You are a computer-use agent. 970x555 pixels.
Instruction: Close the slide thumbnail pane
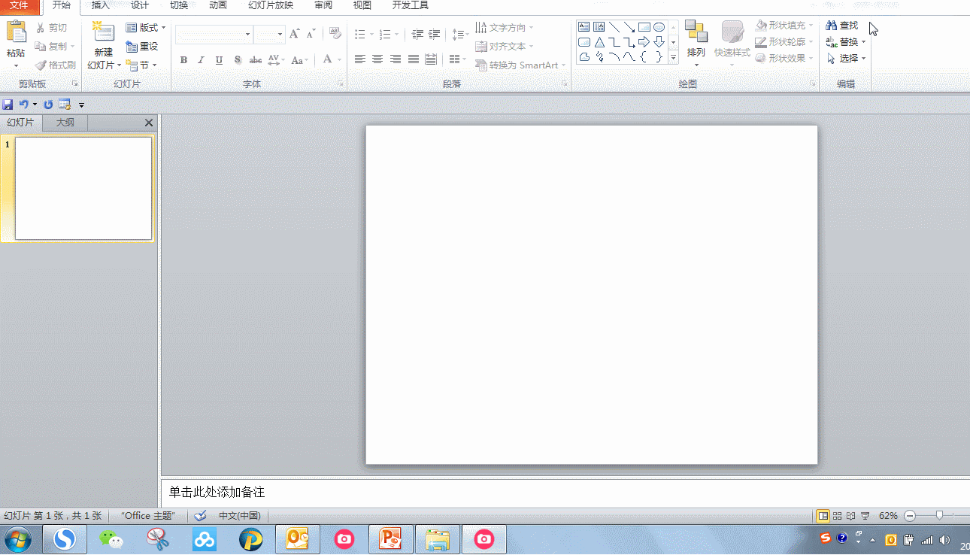coord(149,123)
